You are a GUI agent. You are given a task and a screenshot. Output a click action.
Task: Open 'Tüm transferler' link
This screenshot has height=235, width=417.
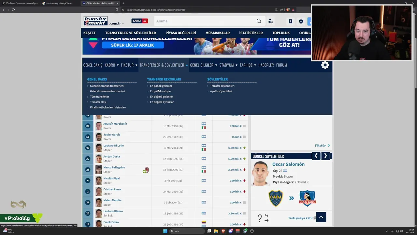point(99,97)
